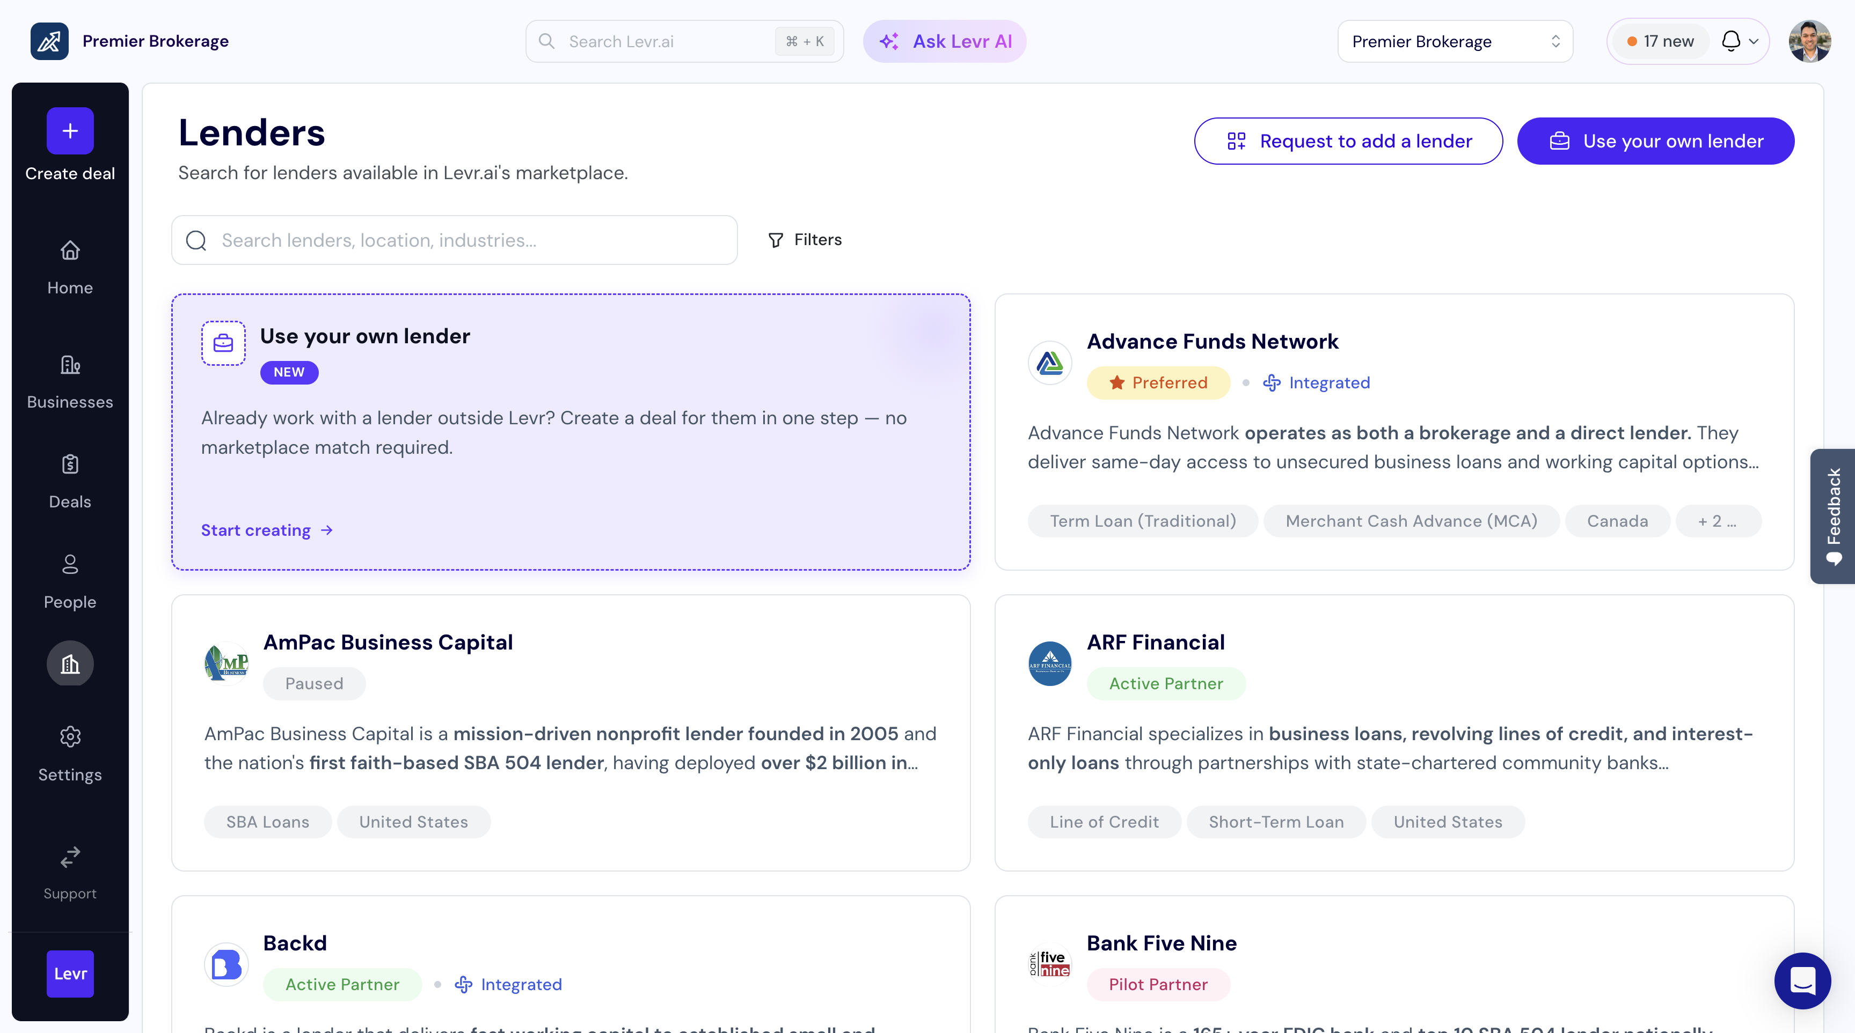Open the Backd lender title
The image size is (1855, 1033).
coord(295,942)
